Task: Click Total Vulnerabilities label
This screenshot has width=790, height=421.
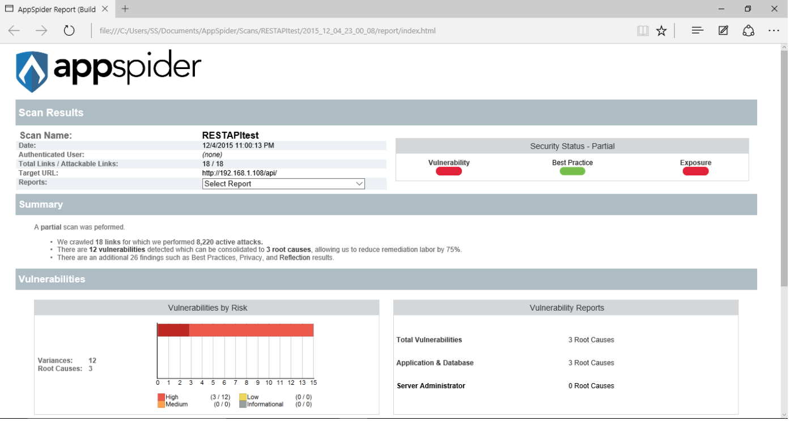Action: (x=429, y=340)
